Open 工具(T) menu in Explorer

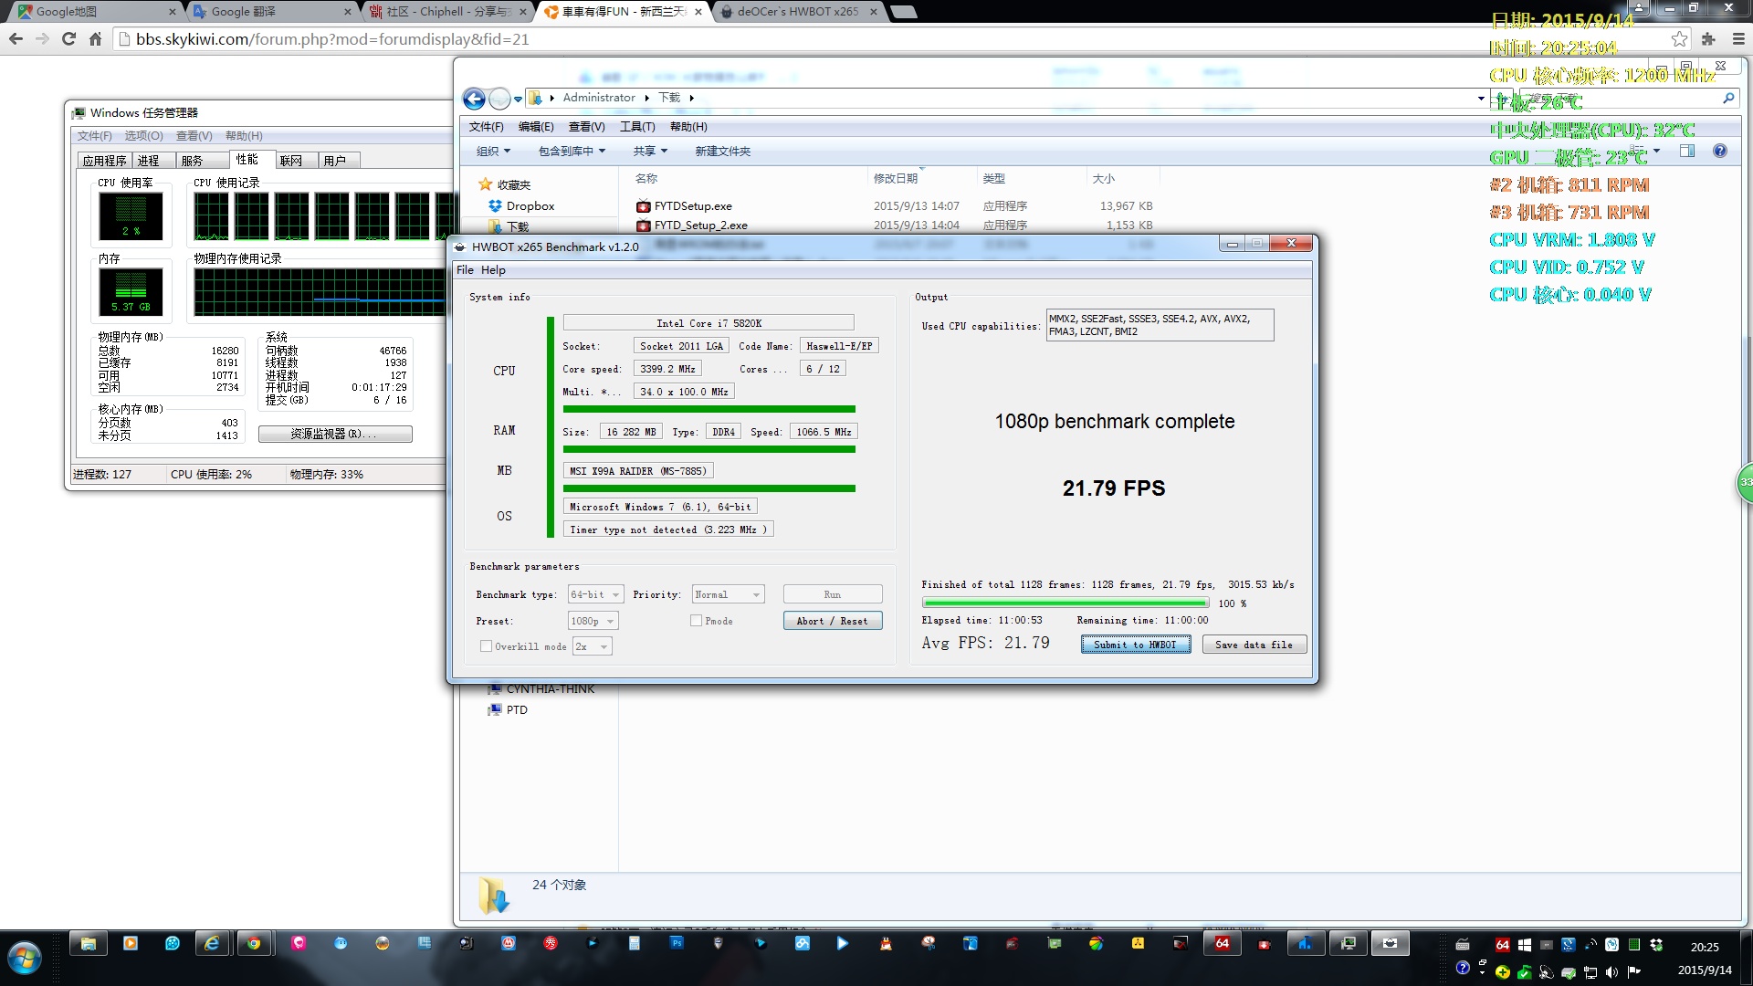coord(637,127)
